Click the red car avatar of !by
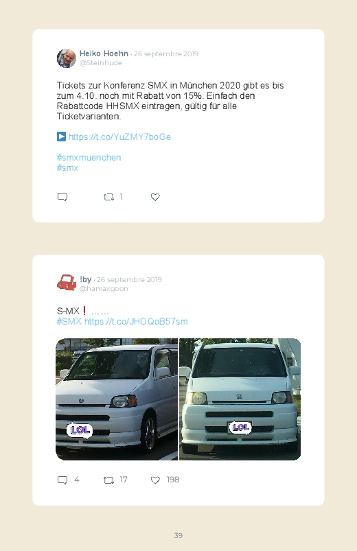Image resolution: width=357 pixels, height=551 pixels. (x=67, y=283)
